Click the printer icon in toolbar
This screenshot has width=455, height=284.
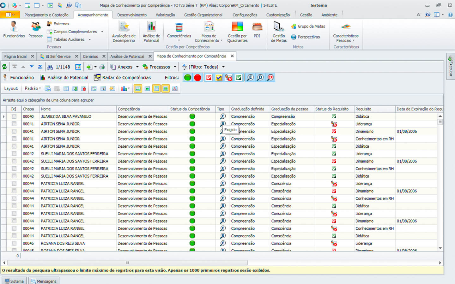102,67
